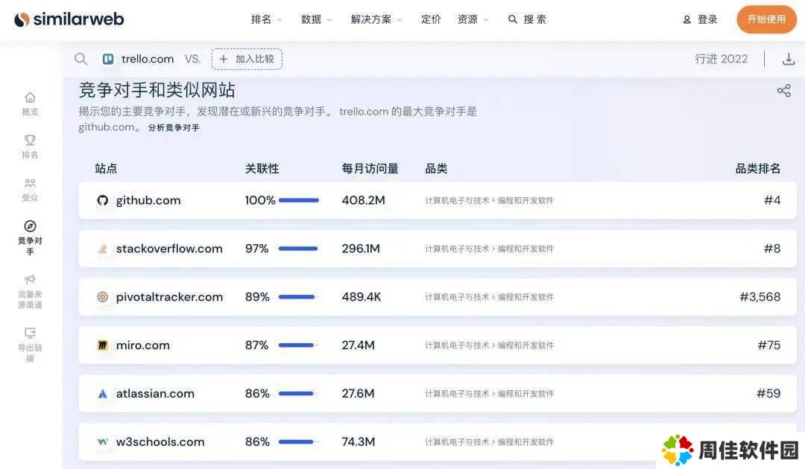The height and width of the screenshot is (469, 805).
Task: Expand the 解决方案 navigation dropdown
Action: tap(376, 19)
